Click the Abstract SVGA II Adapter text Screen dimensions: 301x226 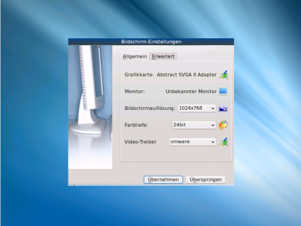(x=187, y=75)
